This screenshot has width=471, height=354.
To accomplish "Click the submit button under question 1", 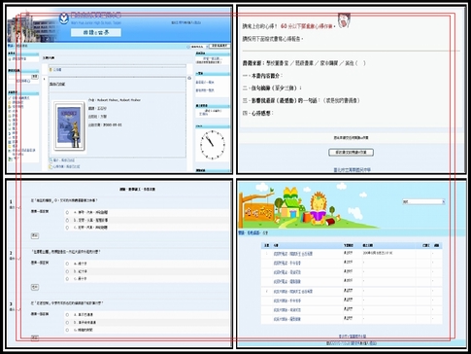I will pyautogui.click(x=35, y=235).
